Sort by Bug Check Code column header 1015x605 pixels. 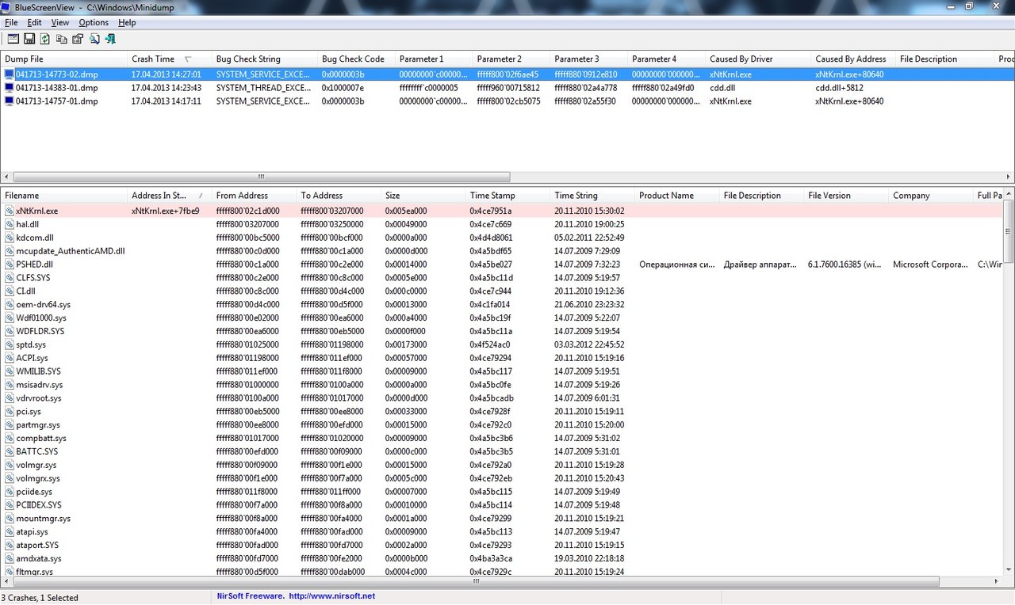tap(356, 59)
